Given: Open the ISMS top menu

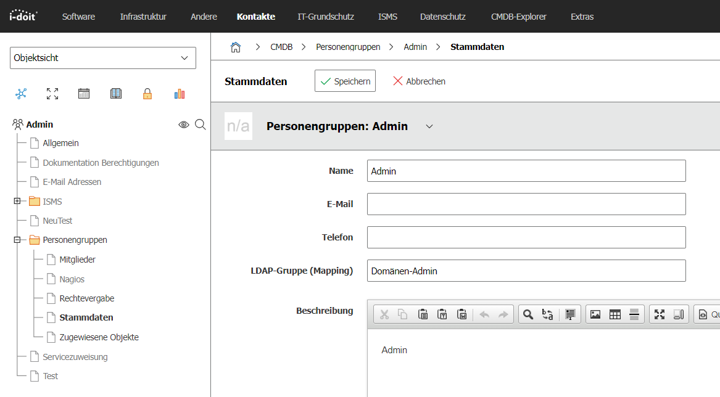Looking at the screenshot, I should 387,17.
